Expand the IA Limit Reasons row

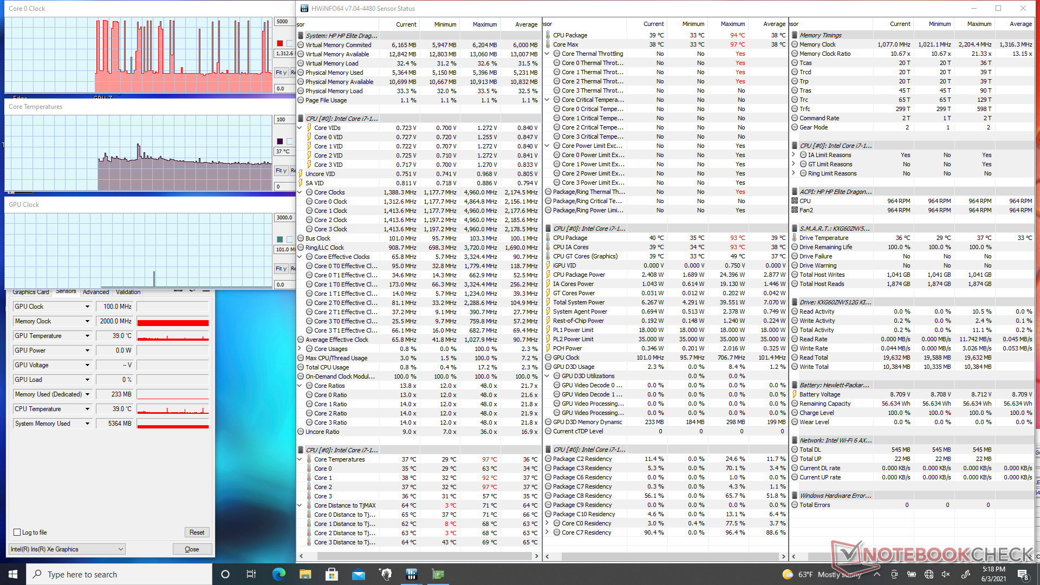click(794, 155)
